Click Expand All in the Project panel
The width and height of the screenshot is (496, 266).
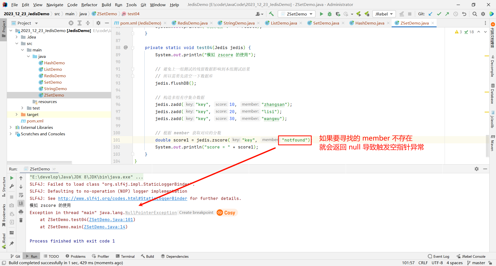point(80,23)
